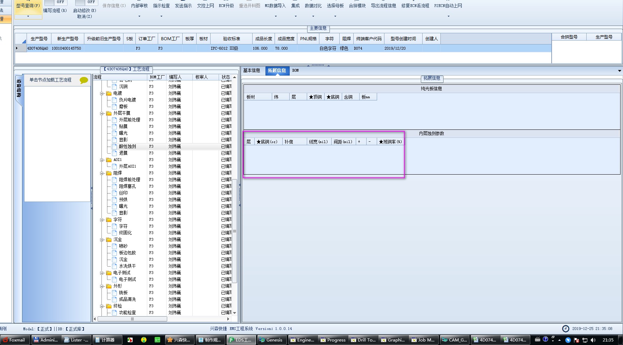The height and width of the screenshot is (345, 623).
Task: Open the Admini... taskbar window
Action: click(46, 340)
